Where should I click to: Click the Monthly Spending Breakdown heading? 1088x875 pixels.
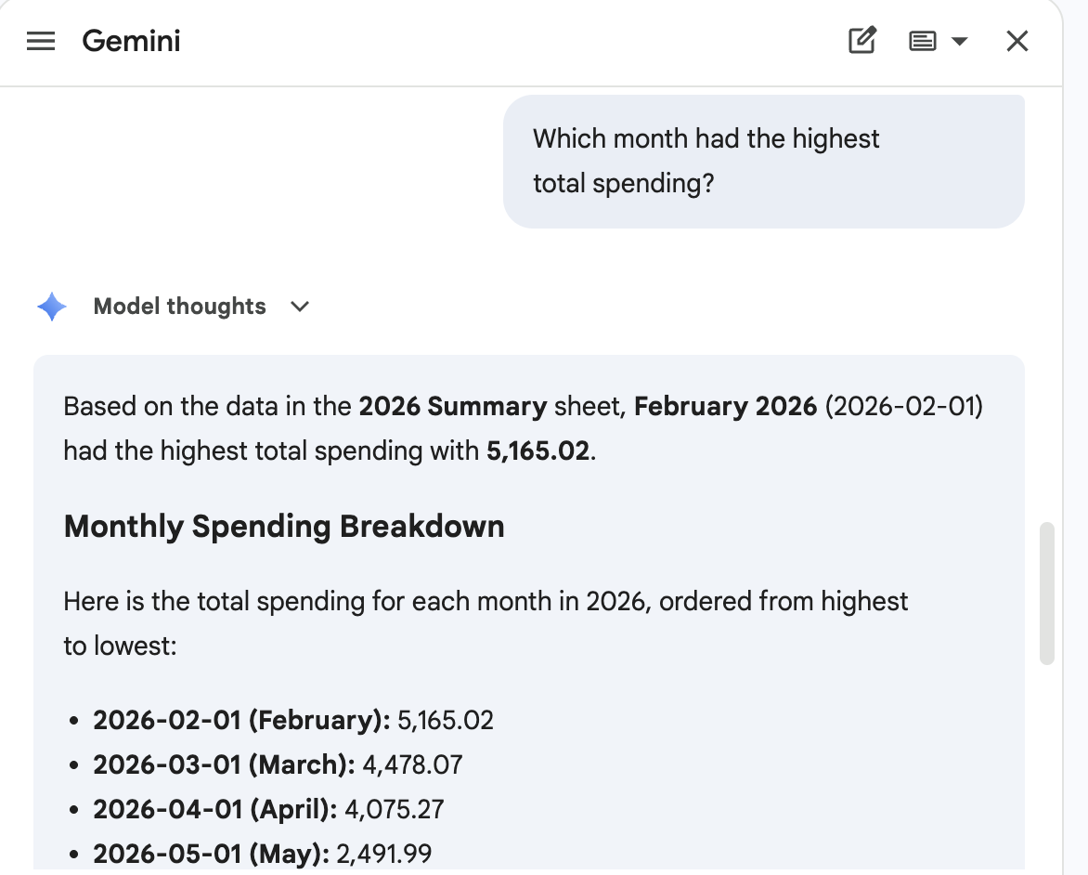tap(284, 527)
